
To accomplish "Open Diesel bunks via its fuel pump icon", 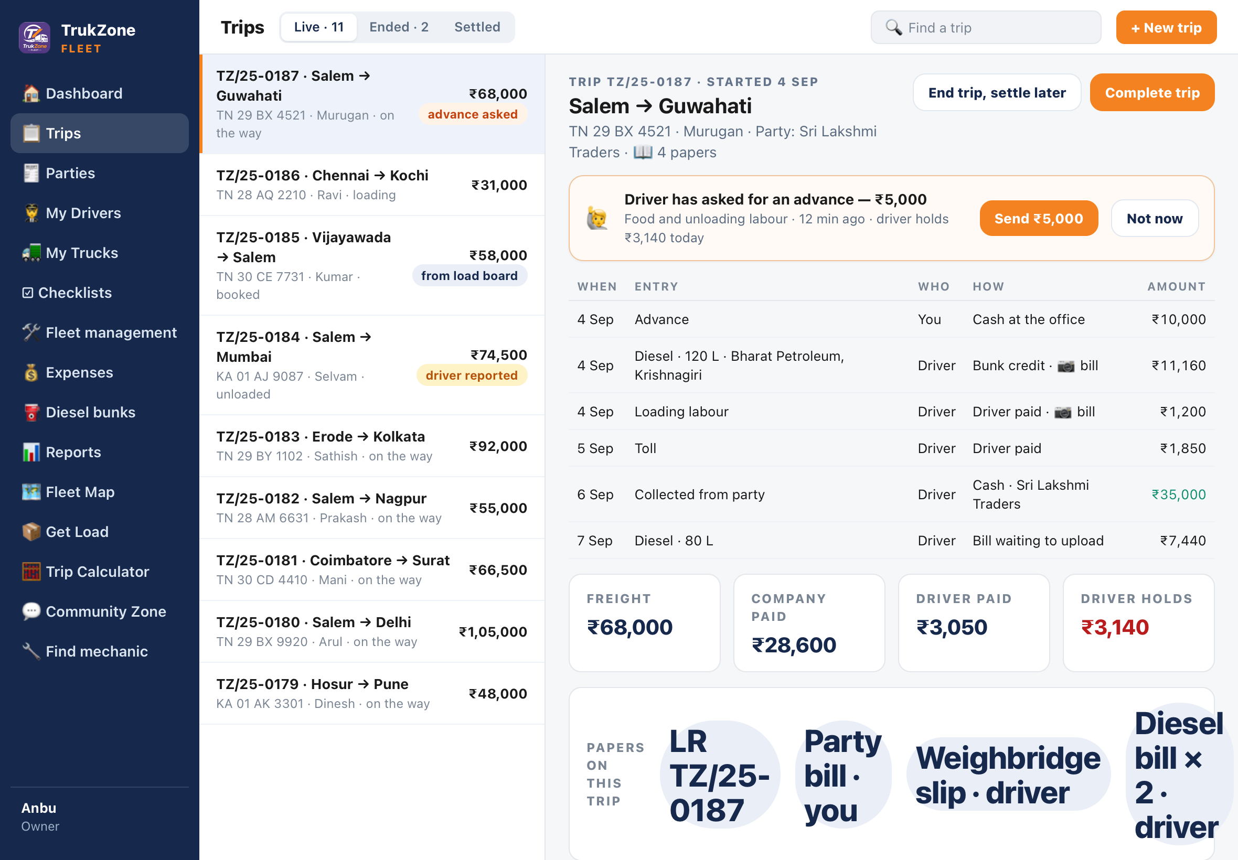I will coord(31,412).
